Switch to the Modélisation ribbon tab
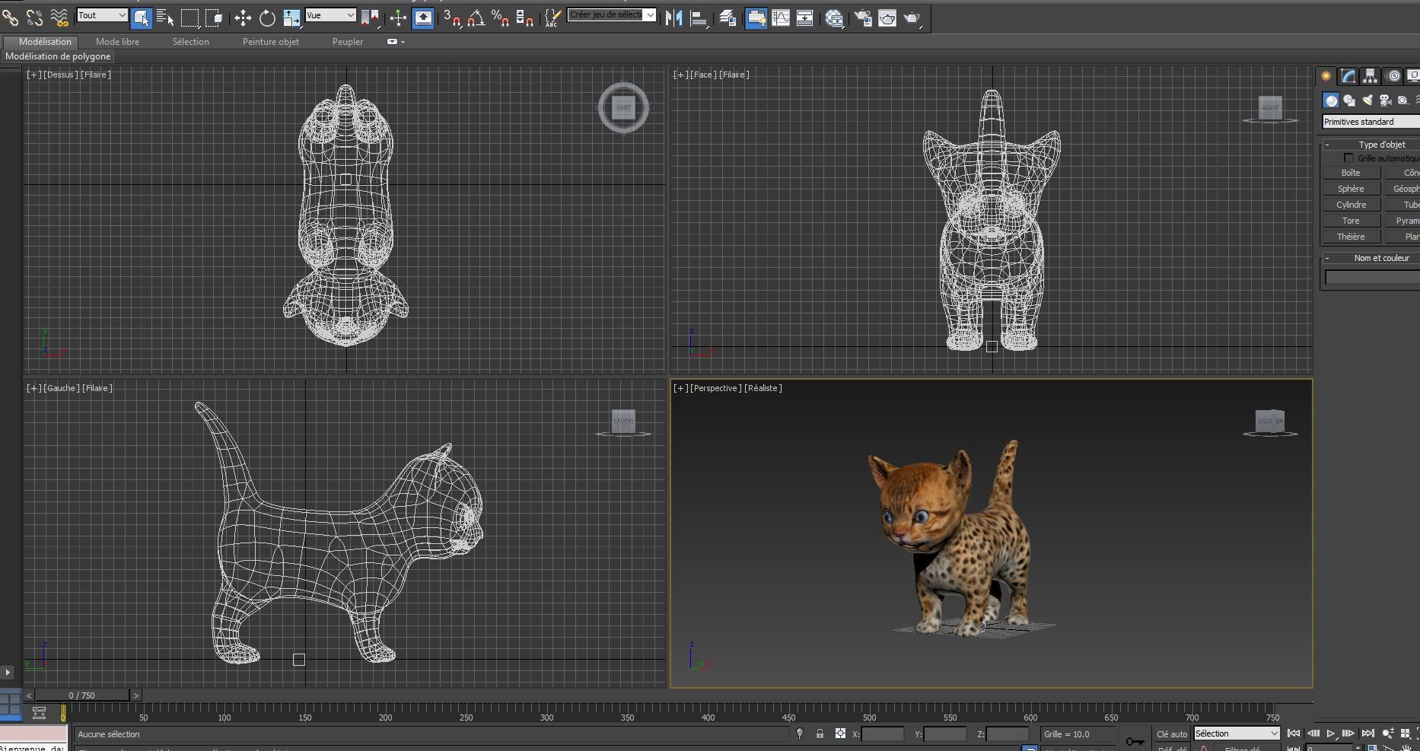Viewport: 1420px width, 751px height. click(x=45, y=42)
